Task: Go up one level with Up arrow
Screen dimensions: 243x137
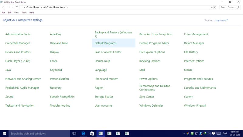Action: pos(17,7)
